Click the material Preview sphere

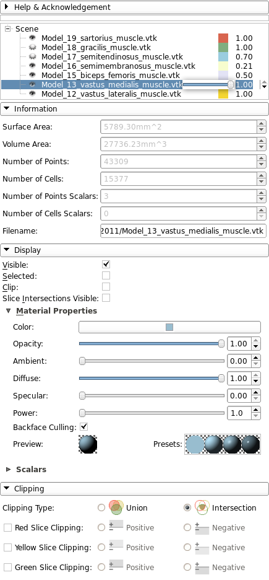point(88,444)
